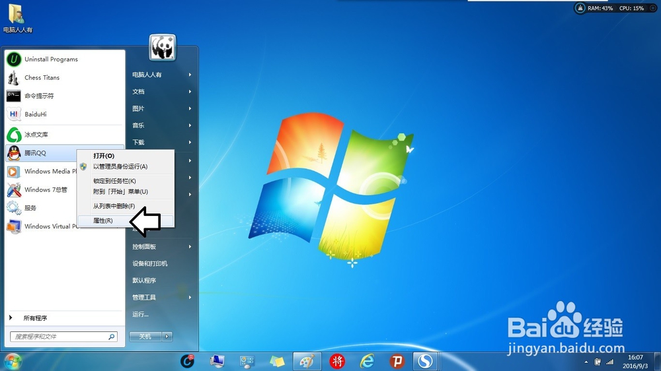Open 设备和打印机 from the Start menu
661x371 pixels.
(x=149, y=263)
